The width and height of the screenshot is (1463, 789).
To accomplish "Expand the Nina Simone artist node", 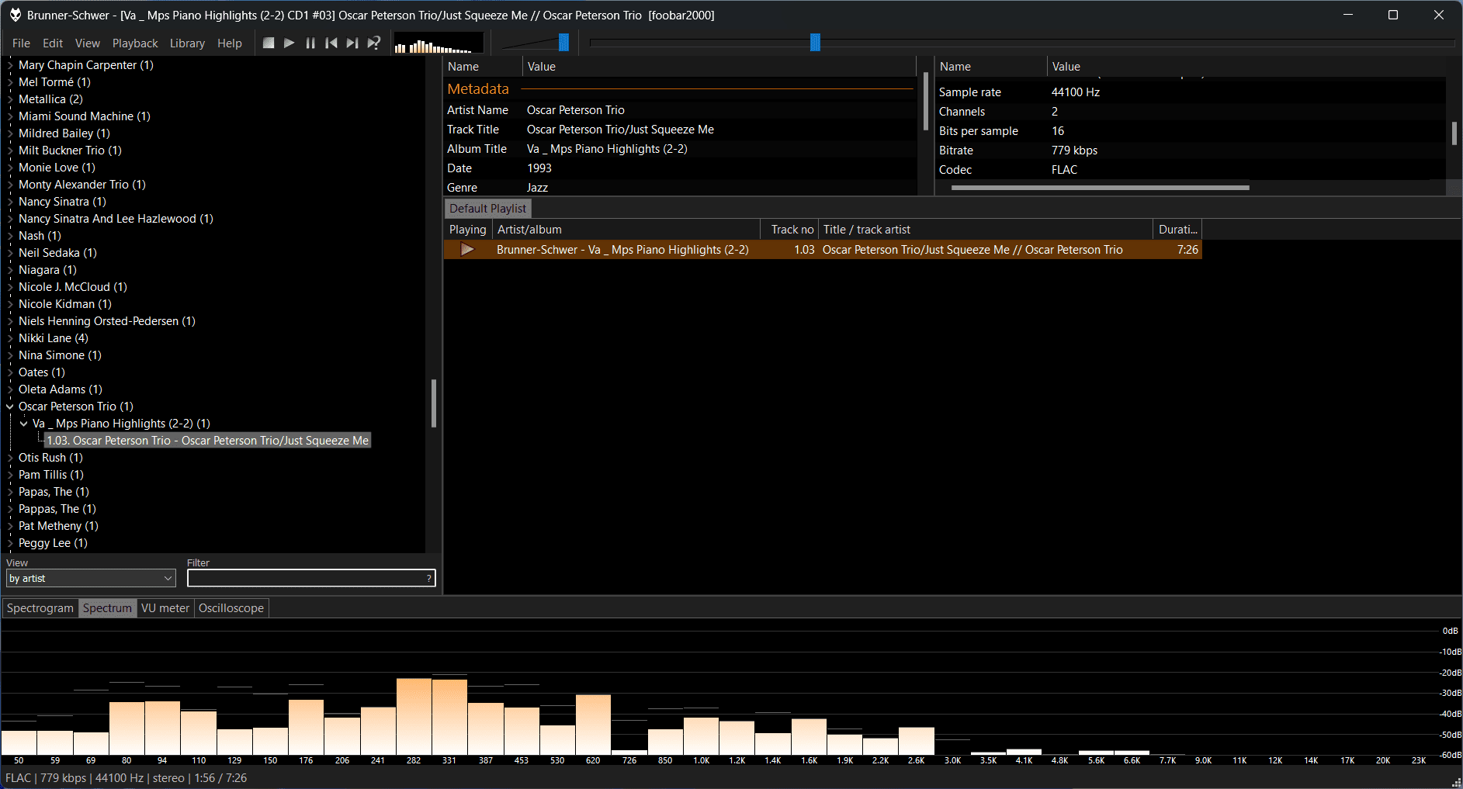I will coord(10,355).
